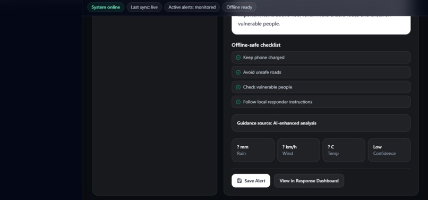Select the Check vulnerable people checklist item
428x200 pixels.
[321, 87]
